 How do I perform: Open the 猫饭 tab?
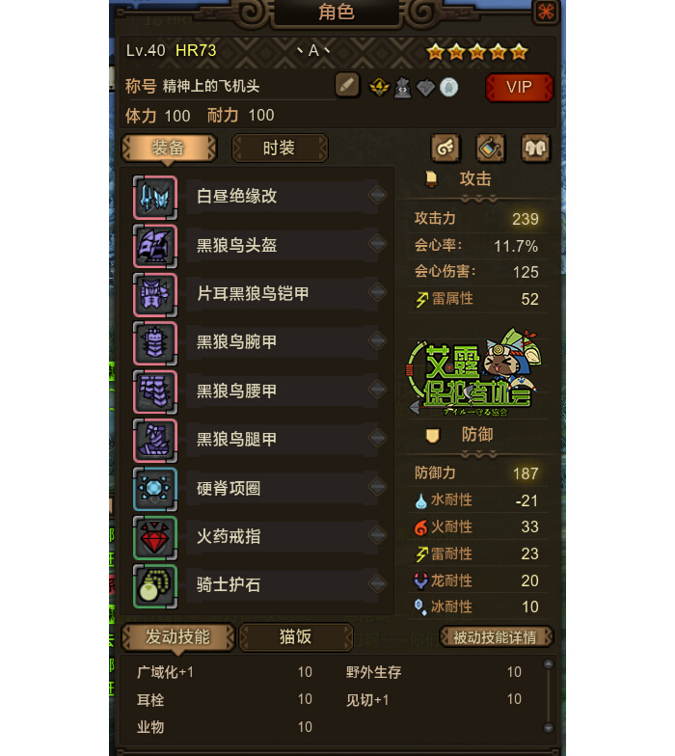tap(296, 637)
